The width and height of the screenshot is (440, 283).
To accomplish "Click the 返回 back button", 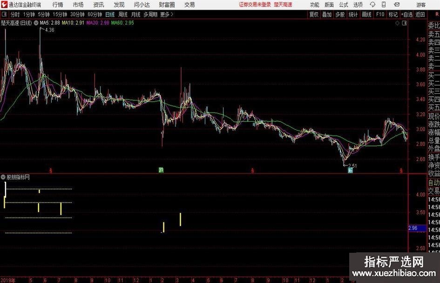I will point(420,14).
